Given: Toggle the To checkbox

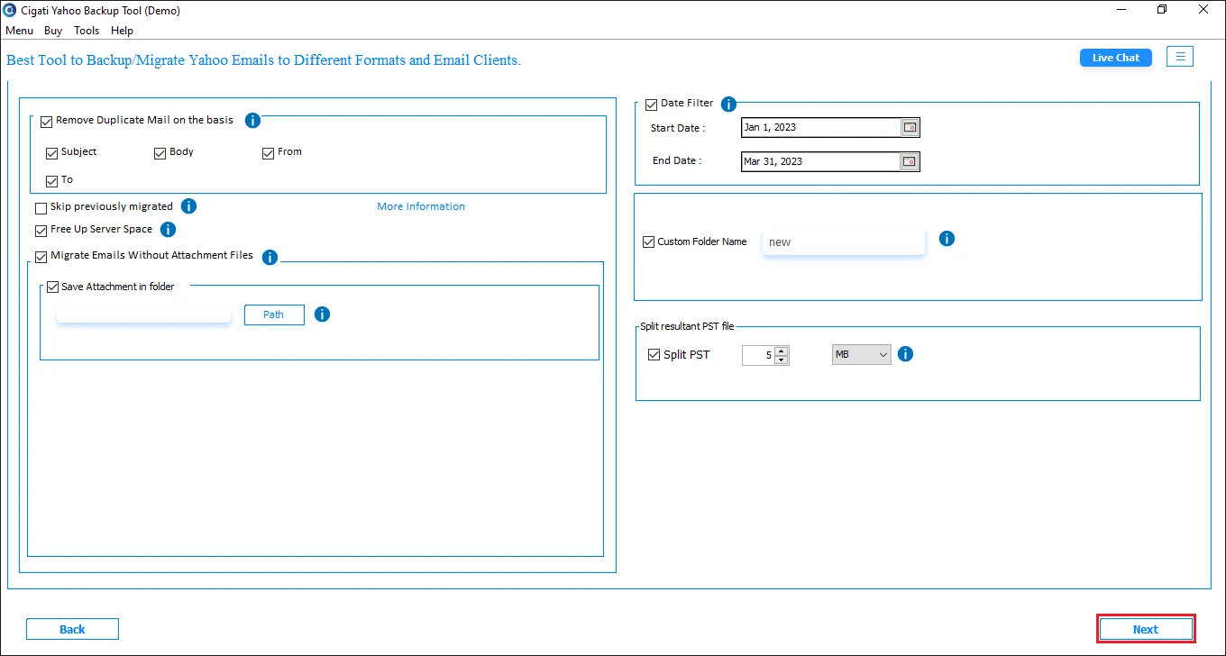Looking at the screenshot, I should [52, 181].
